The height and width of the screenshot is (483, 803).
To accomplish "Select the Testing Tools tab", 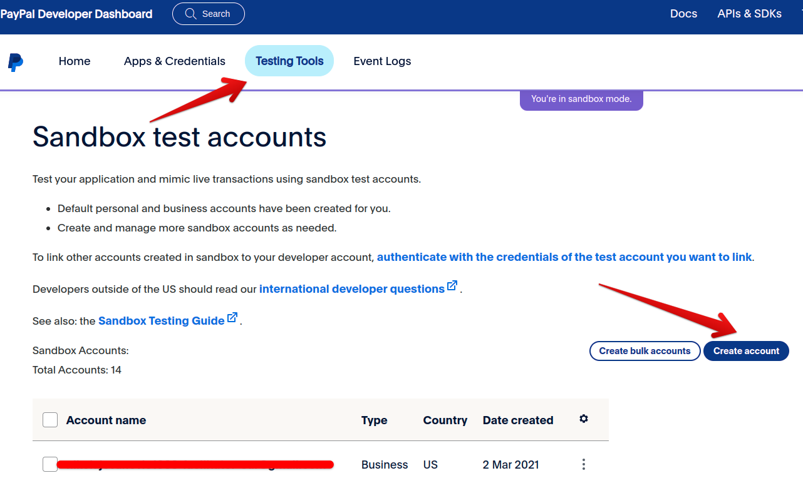I will [289, 61].
